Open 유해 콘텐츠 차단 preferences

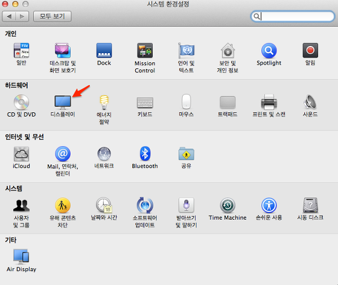(x=63, y=205)
